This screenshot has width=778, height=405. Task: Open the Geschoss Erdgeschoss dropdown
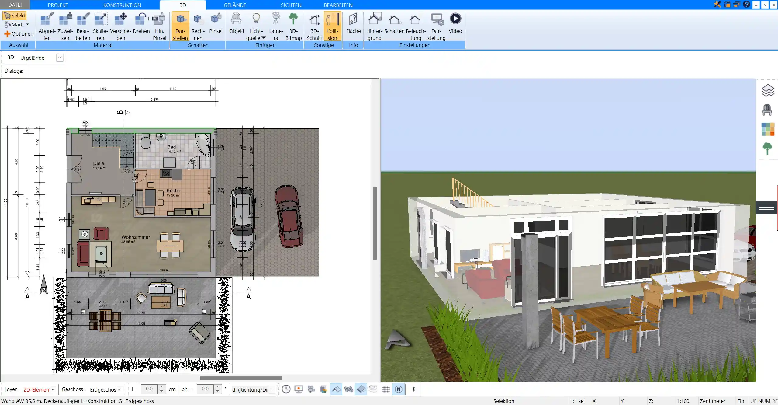click(119, 389)
